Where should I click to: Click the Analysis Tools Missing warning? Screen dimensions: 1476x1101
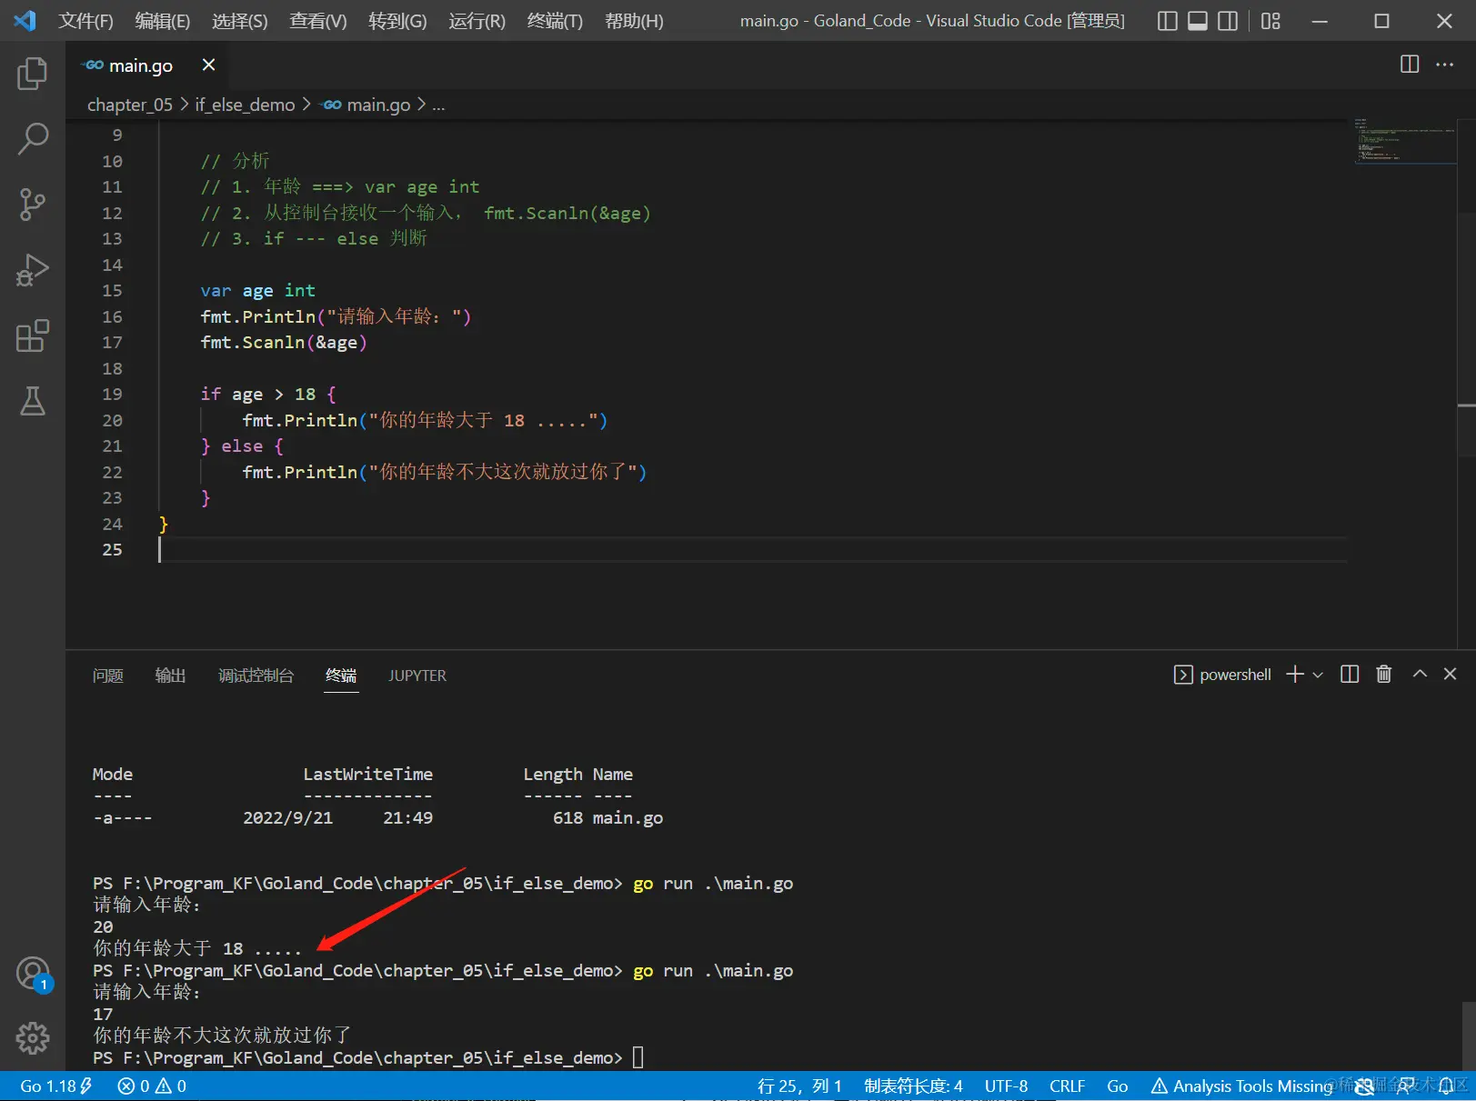click(1241, 1086)
